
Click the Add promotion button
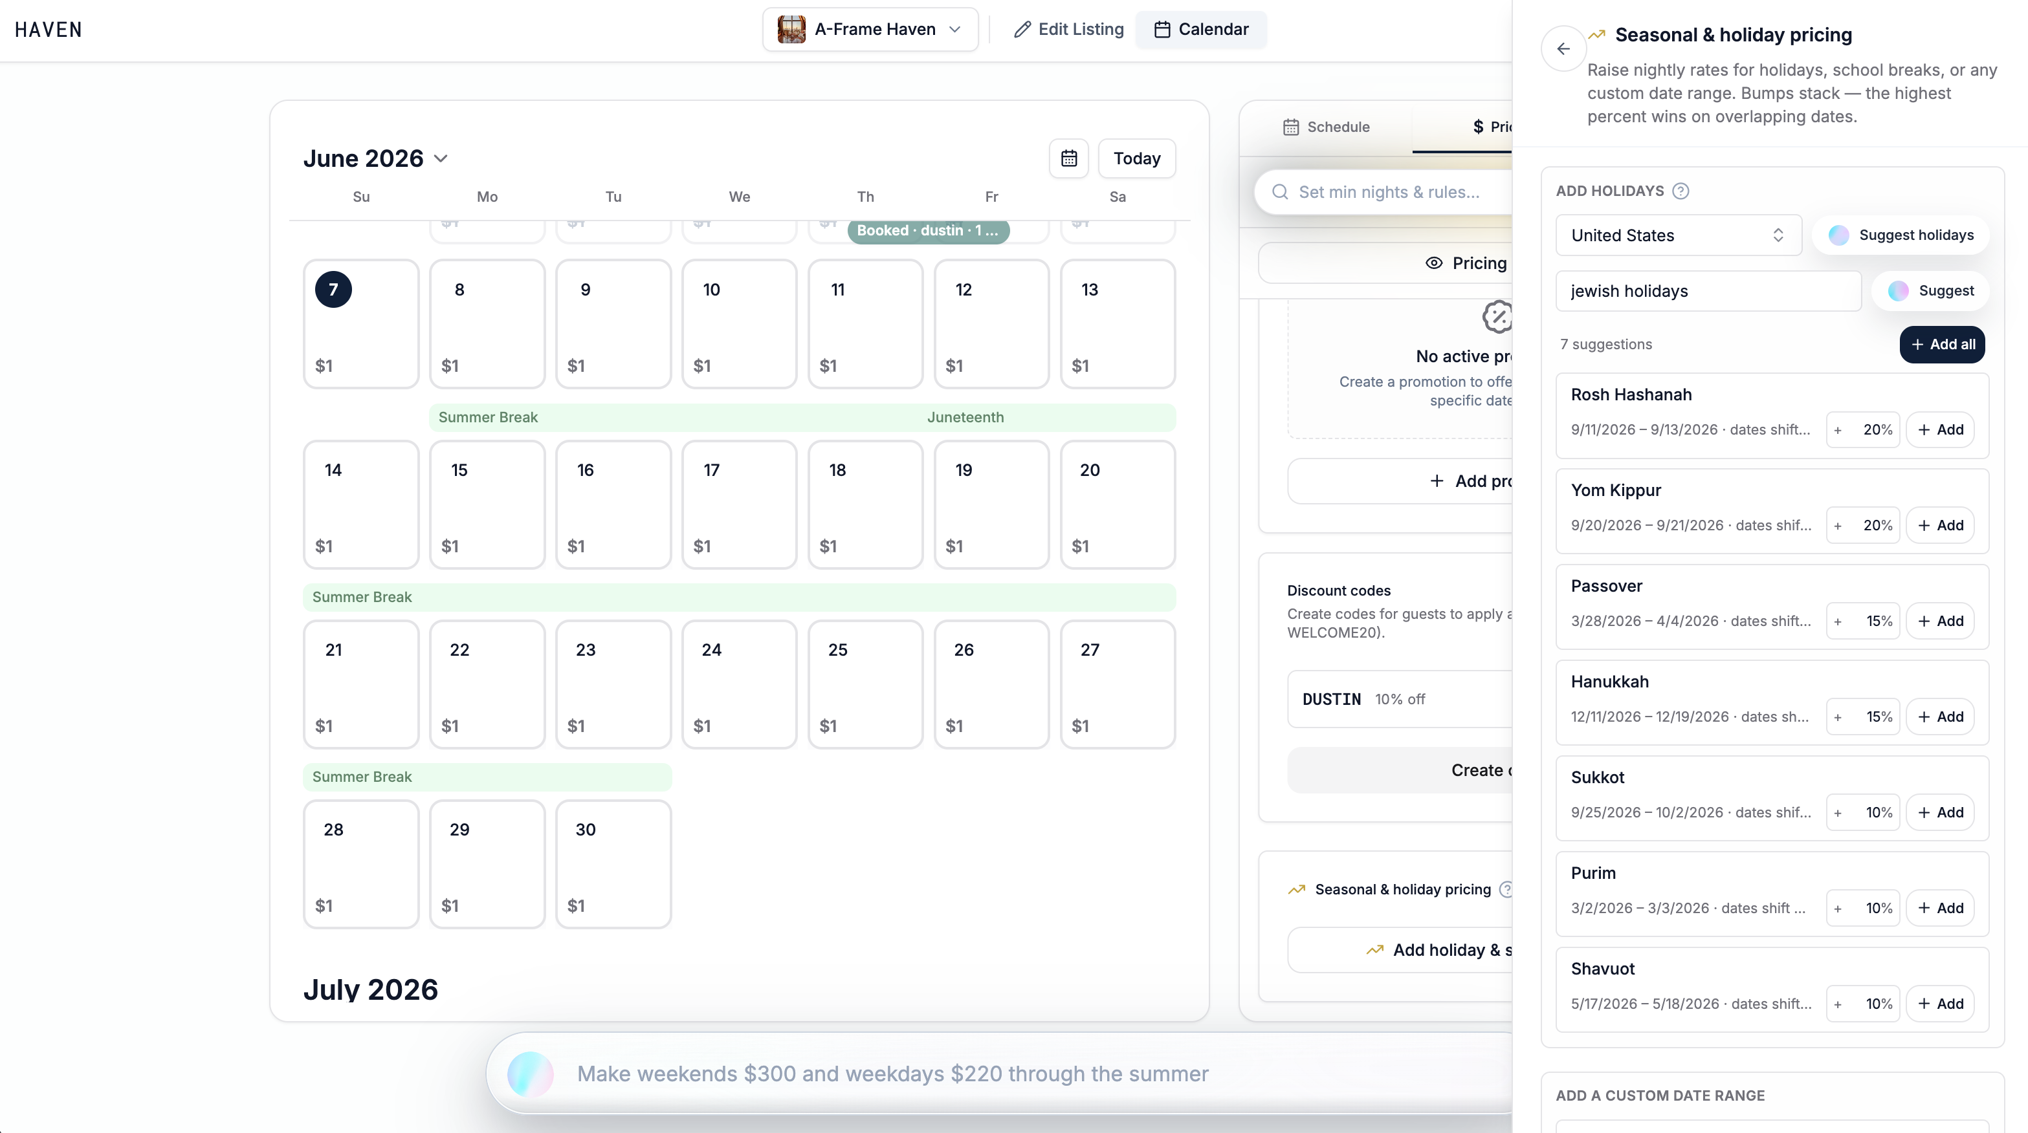point(1400,482)
